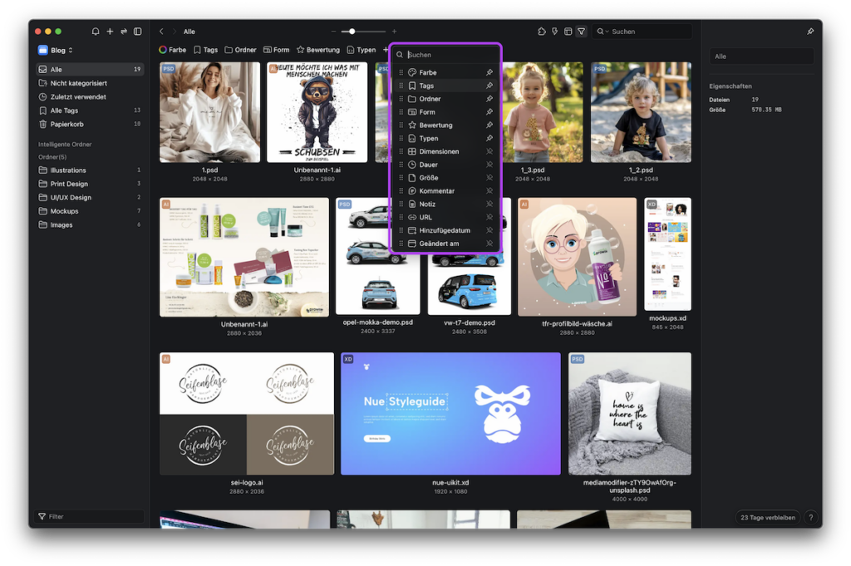
Task: Decrease thumbnail size with the minus icon
Action: coord(333,32)
